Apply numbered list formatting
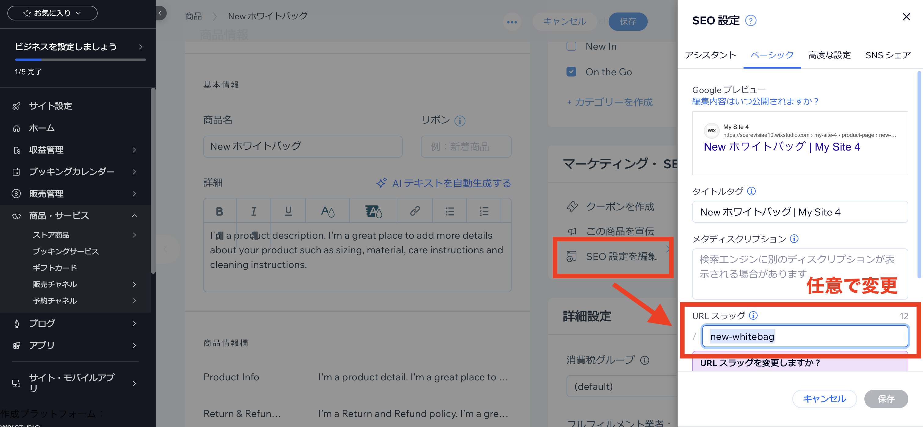The width and height of the screenshot is (923, 427). 484,211
